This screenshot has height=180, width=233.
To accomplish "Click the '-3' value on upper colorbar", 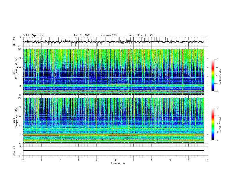I will point(217,59).
